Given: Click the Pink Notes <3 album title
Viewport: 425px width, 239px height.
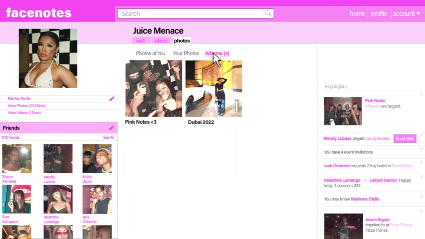Looking at the screenshot, I should [x=141, y=122].
